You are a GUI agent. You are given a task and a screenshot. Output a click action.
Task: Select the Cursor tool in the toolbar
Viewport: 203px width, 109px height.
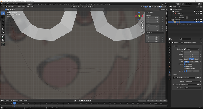tap(3, 17)
